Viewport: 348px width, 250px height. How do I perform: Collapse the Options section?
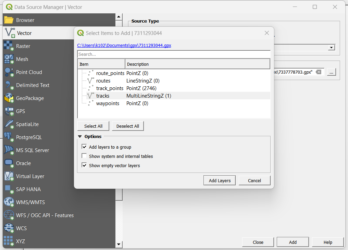click(x=80, y=136)
